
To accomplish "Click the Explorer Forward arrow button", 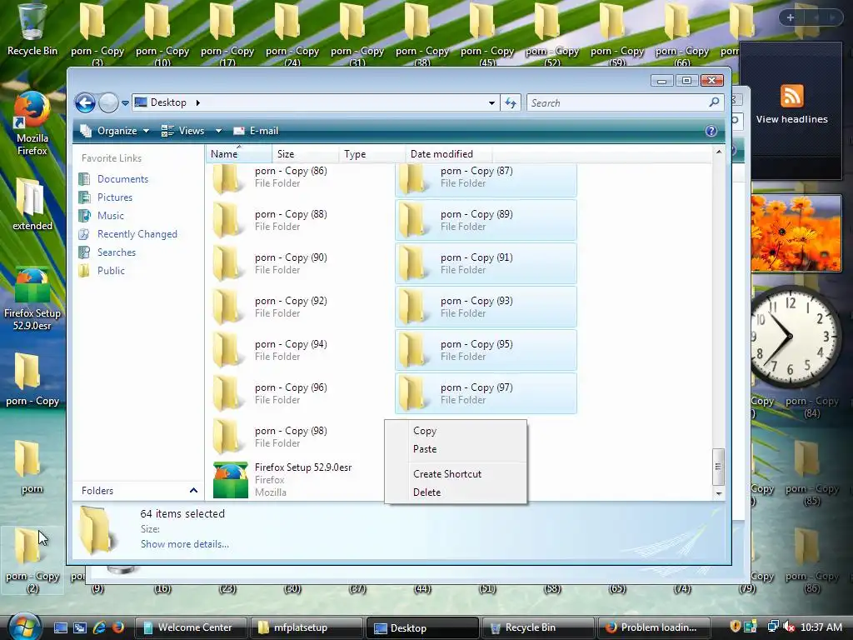I will pyautogui.click(x=109, y=102).
